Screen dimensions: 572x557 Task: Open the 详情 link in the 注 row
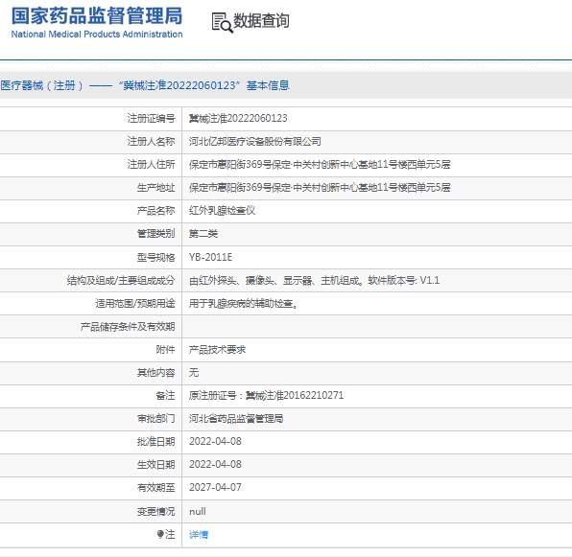199,534
